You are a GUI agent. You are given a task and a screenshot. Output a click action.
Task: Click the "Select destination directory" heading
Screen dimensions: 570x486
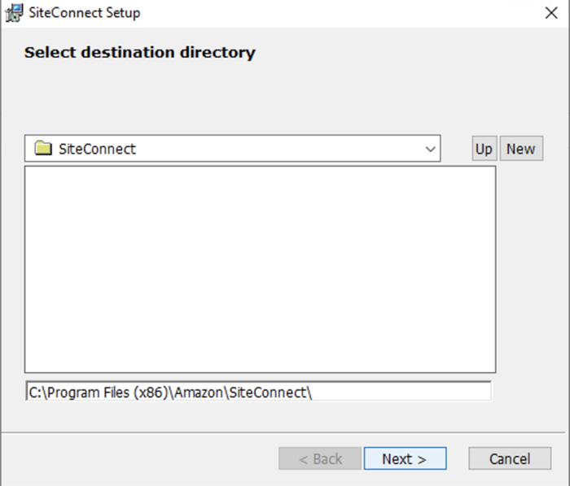[139, 53]
